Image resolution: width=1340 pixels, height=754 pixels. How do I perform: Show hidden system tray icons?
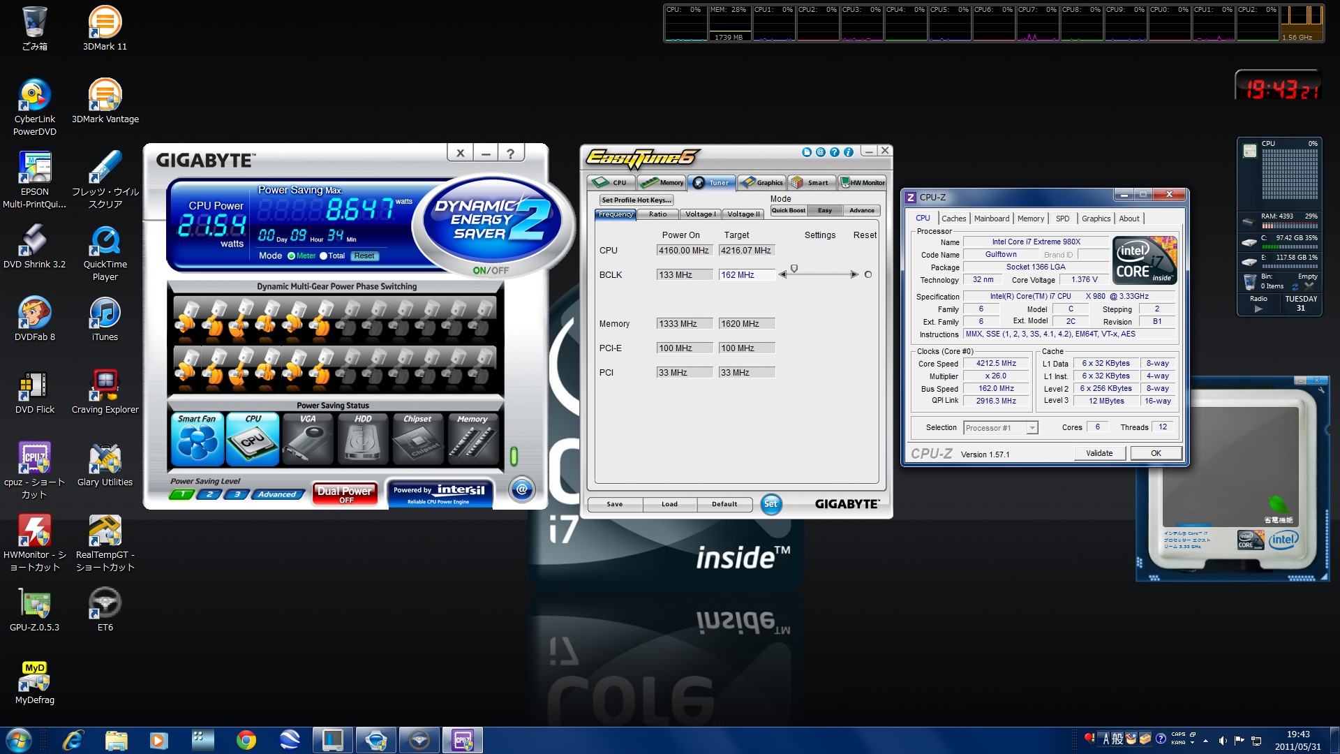1205,741
